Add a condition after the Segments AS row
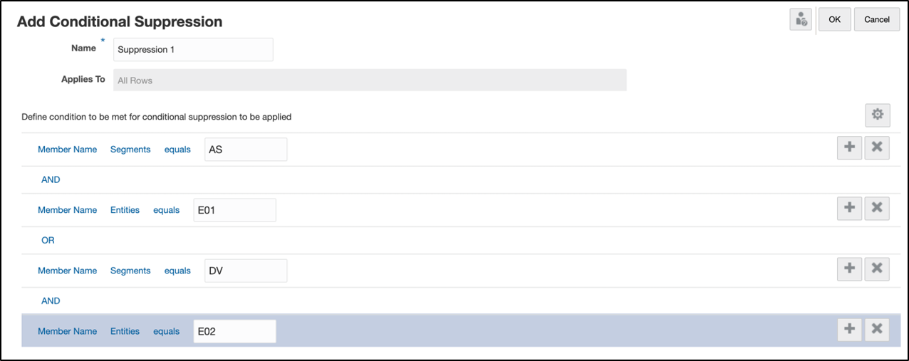The height and width of the screenshot is (361, 909). point(849,147)
